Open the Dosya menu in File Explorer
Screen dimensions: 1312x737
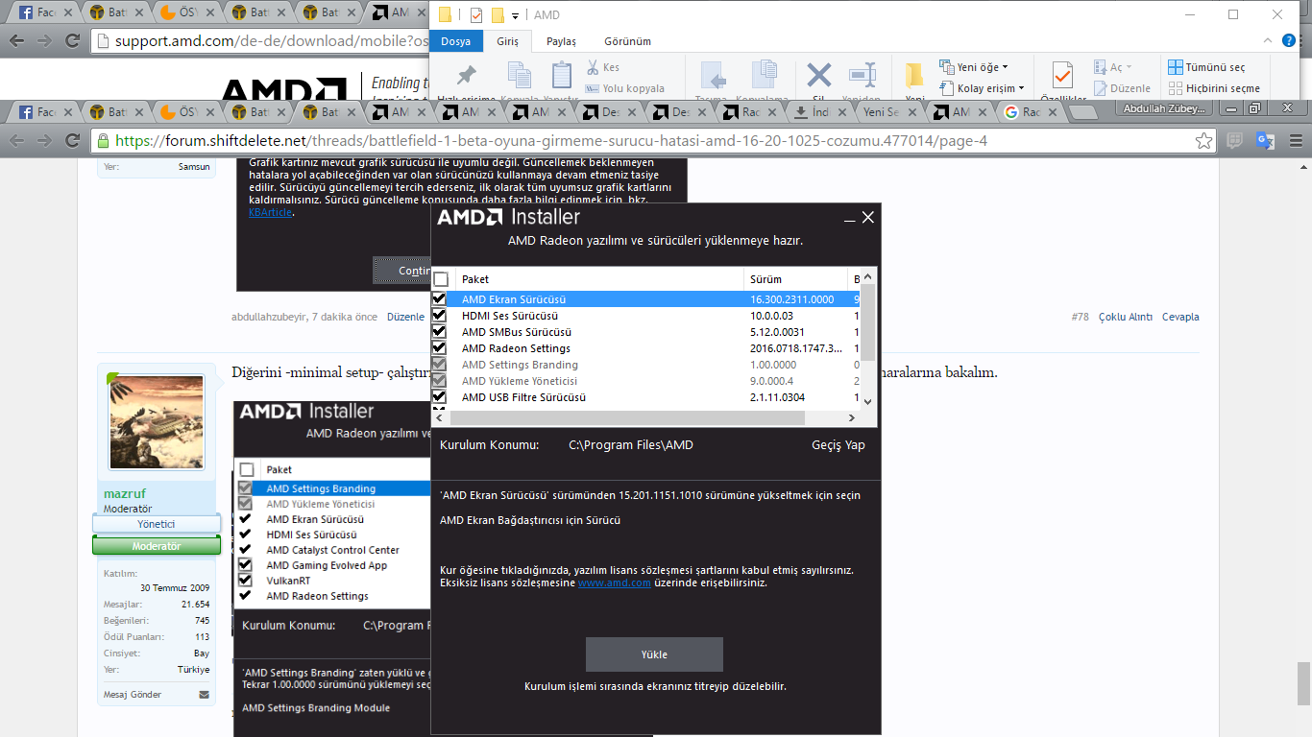tap(456, 41)
